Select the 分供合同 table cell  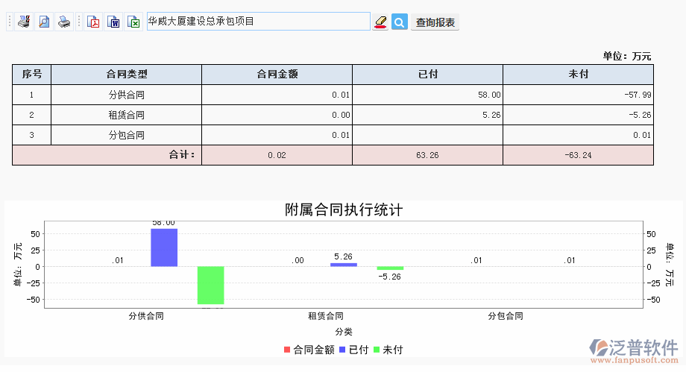click(127, 95)
